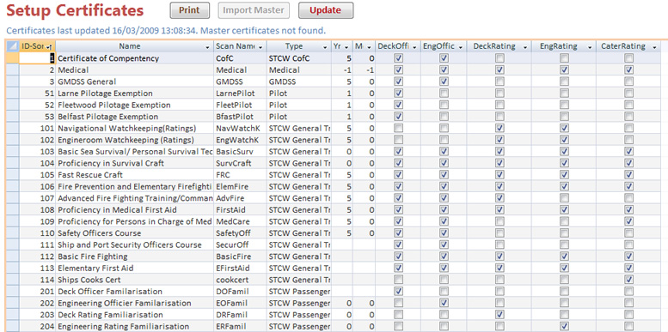Click row selector for Certificate of Compentency
Screen dimensions: 668x332
click(x=12, y=58)
